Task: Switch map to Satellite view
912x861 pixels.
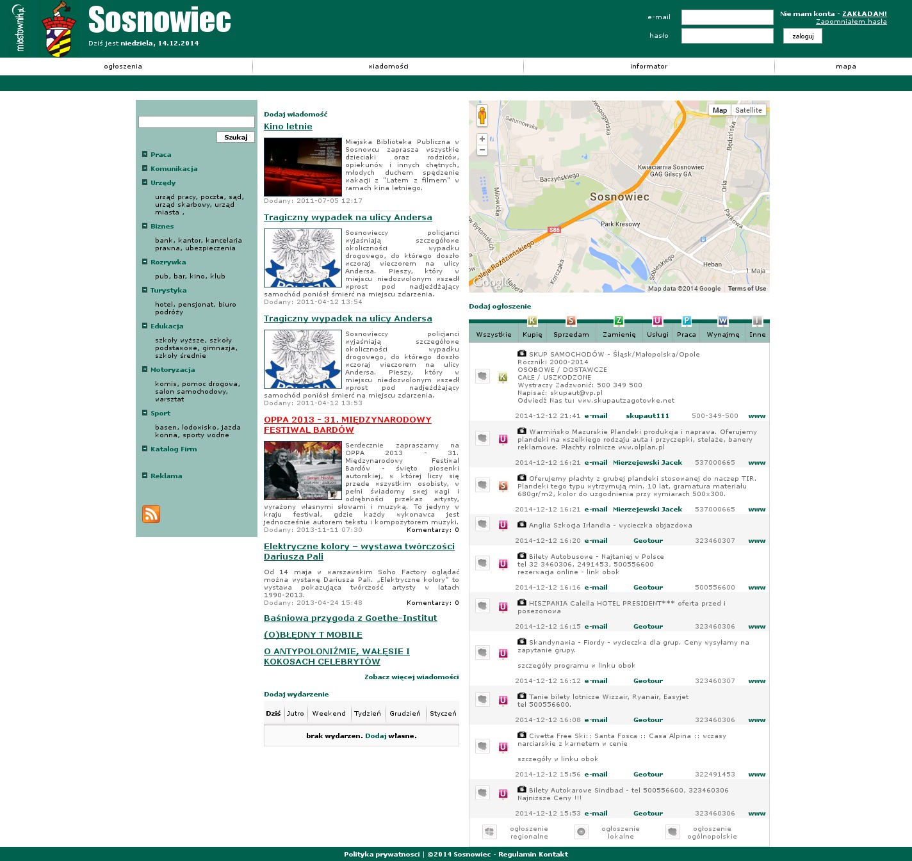Action: pyautogui.click(x=748, y=110)
